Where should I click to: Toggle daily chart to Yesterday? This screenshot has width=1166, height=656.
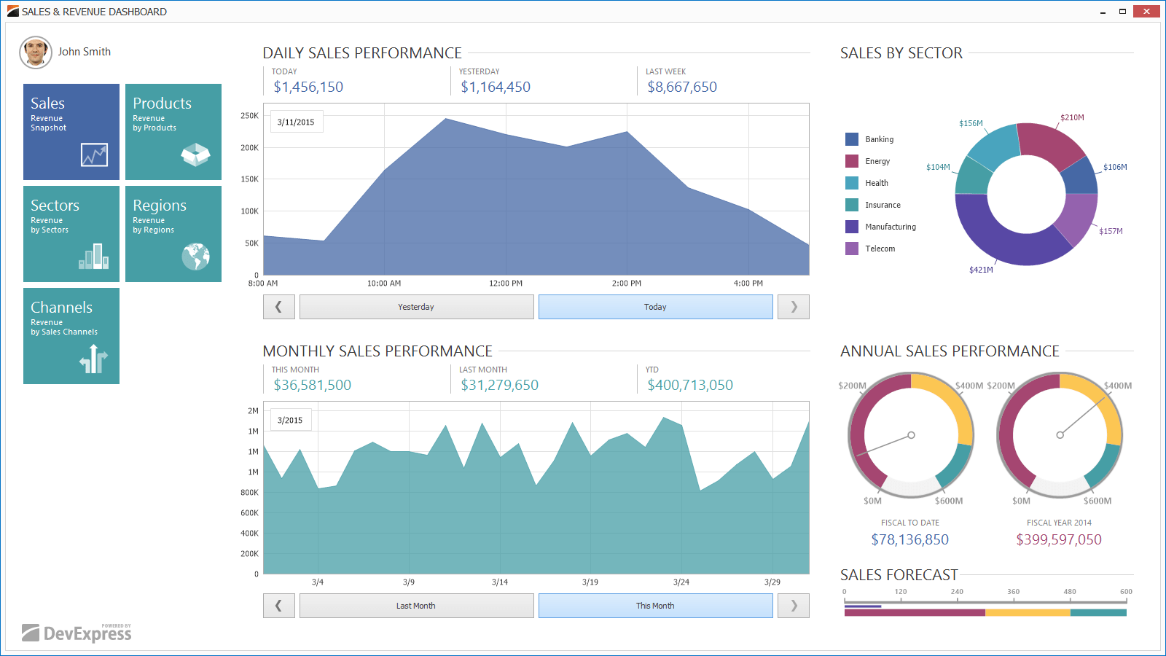[x=416, y=307]
